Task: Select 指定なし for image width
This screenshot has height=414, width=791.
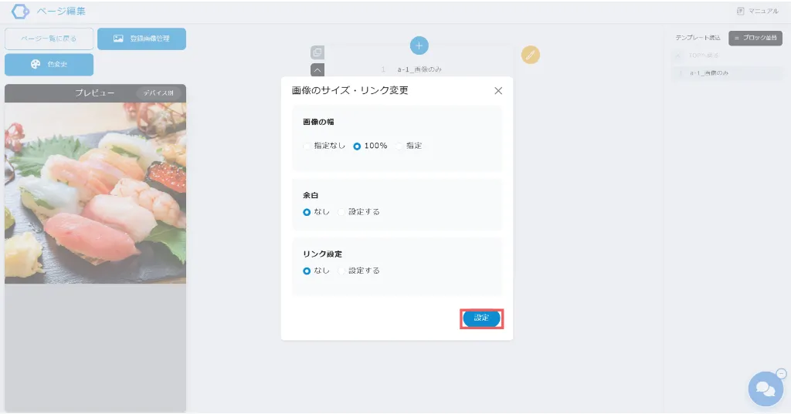Action: [307, 146]
